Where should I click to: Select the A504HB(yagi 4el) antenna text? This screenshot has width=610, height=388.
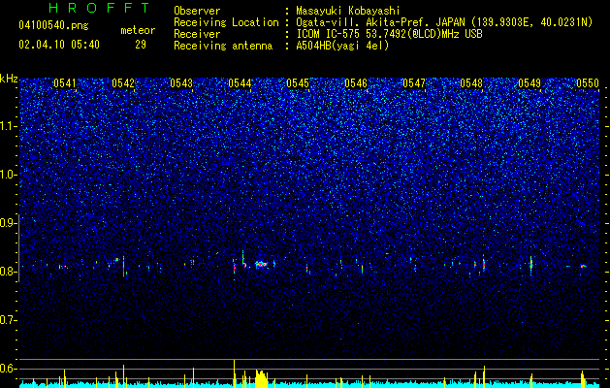click(x=342, y=46)
